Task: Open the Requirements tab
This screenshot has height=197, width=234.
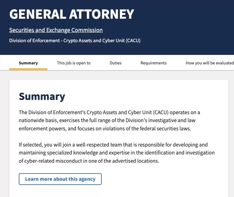Action: [154, 63]
